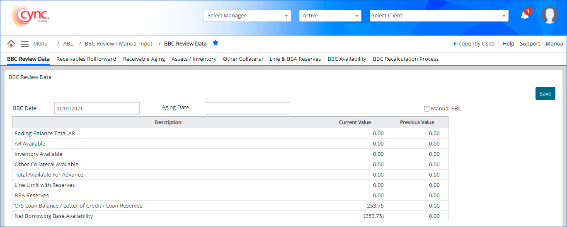Open the notifications bell

[x=525, y=15]
